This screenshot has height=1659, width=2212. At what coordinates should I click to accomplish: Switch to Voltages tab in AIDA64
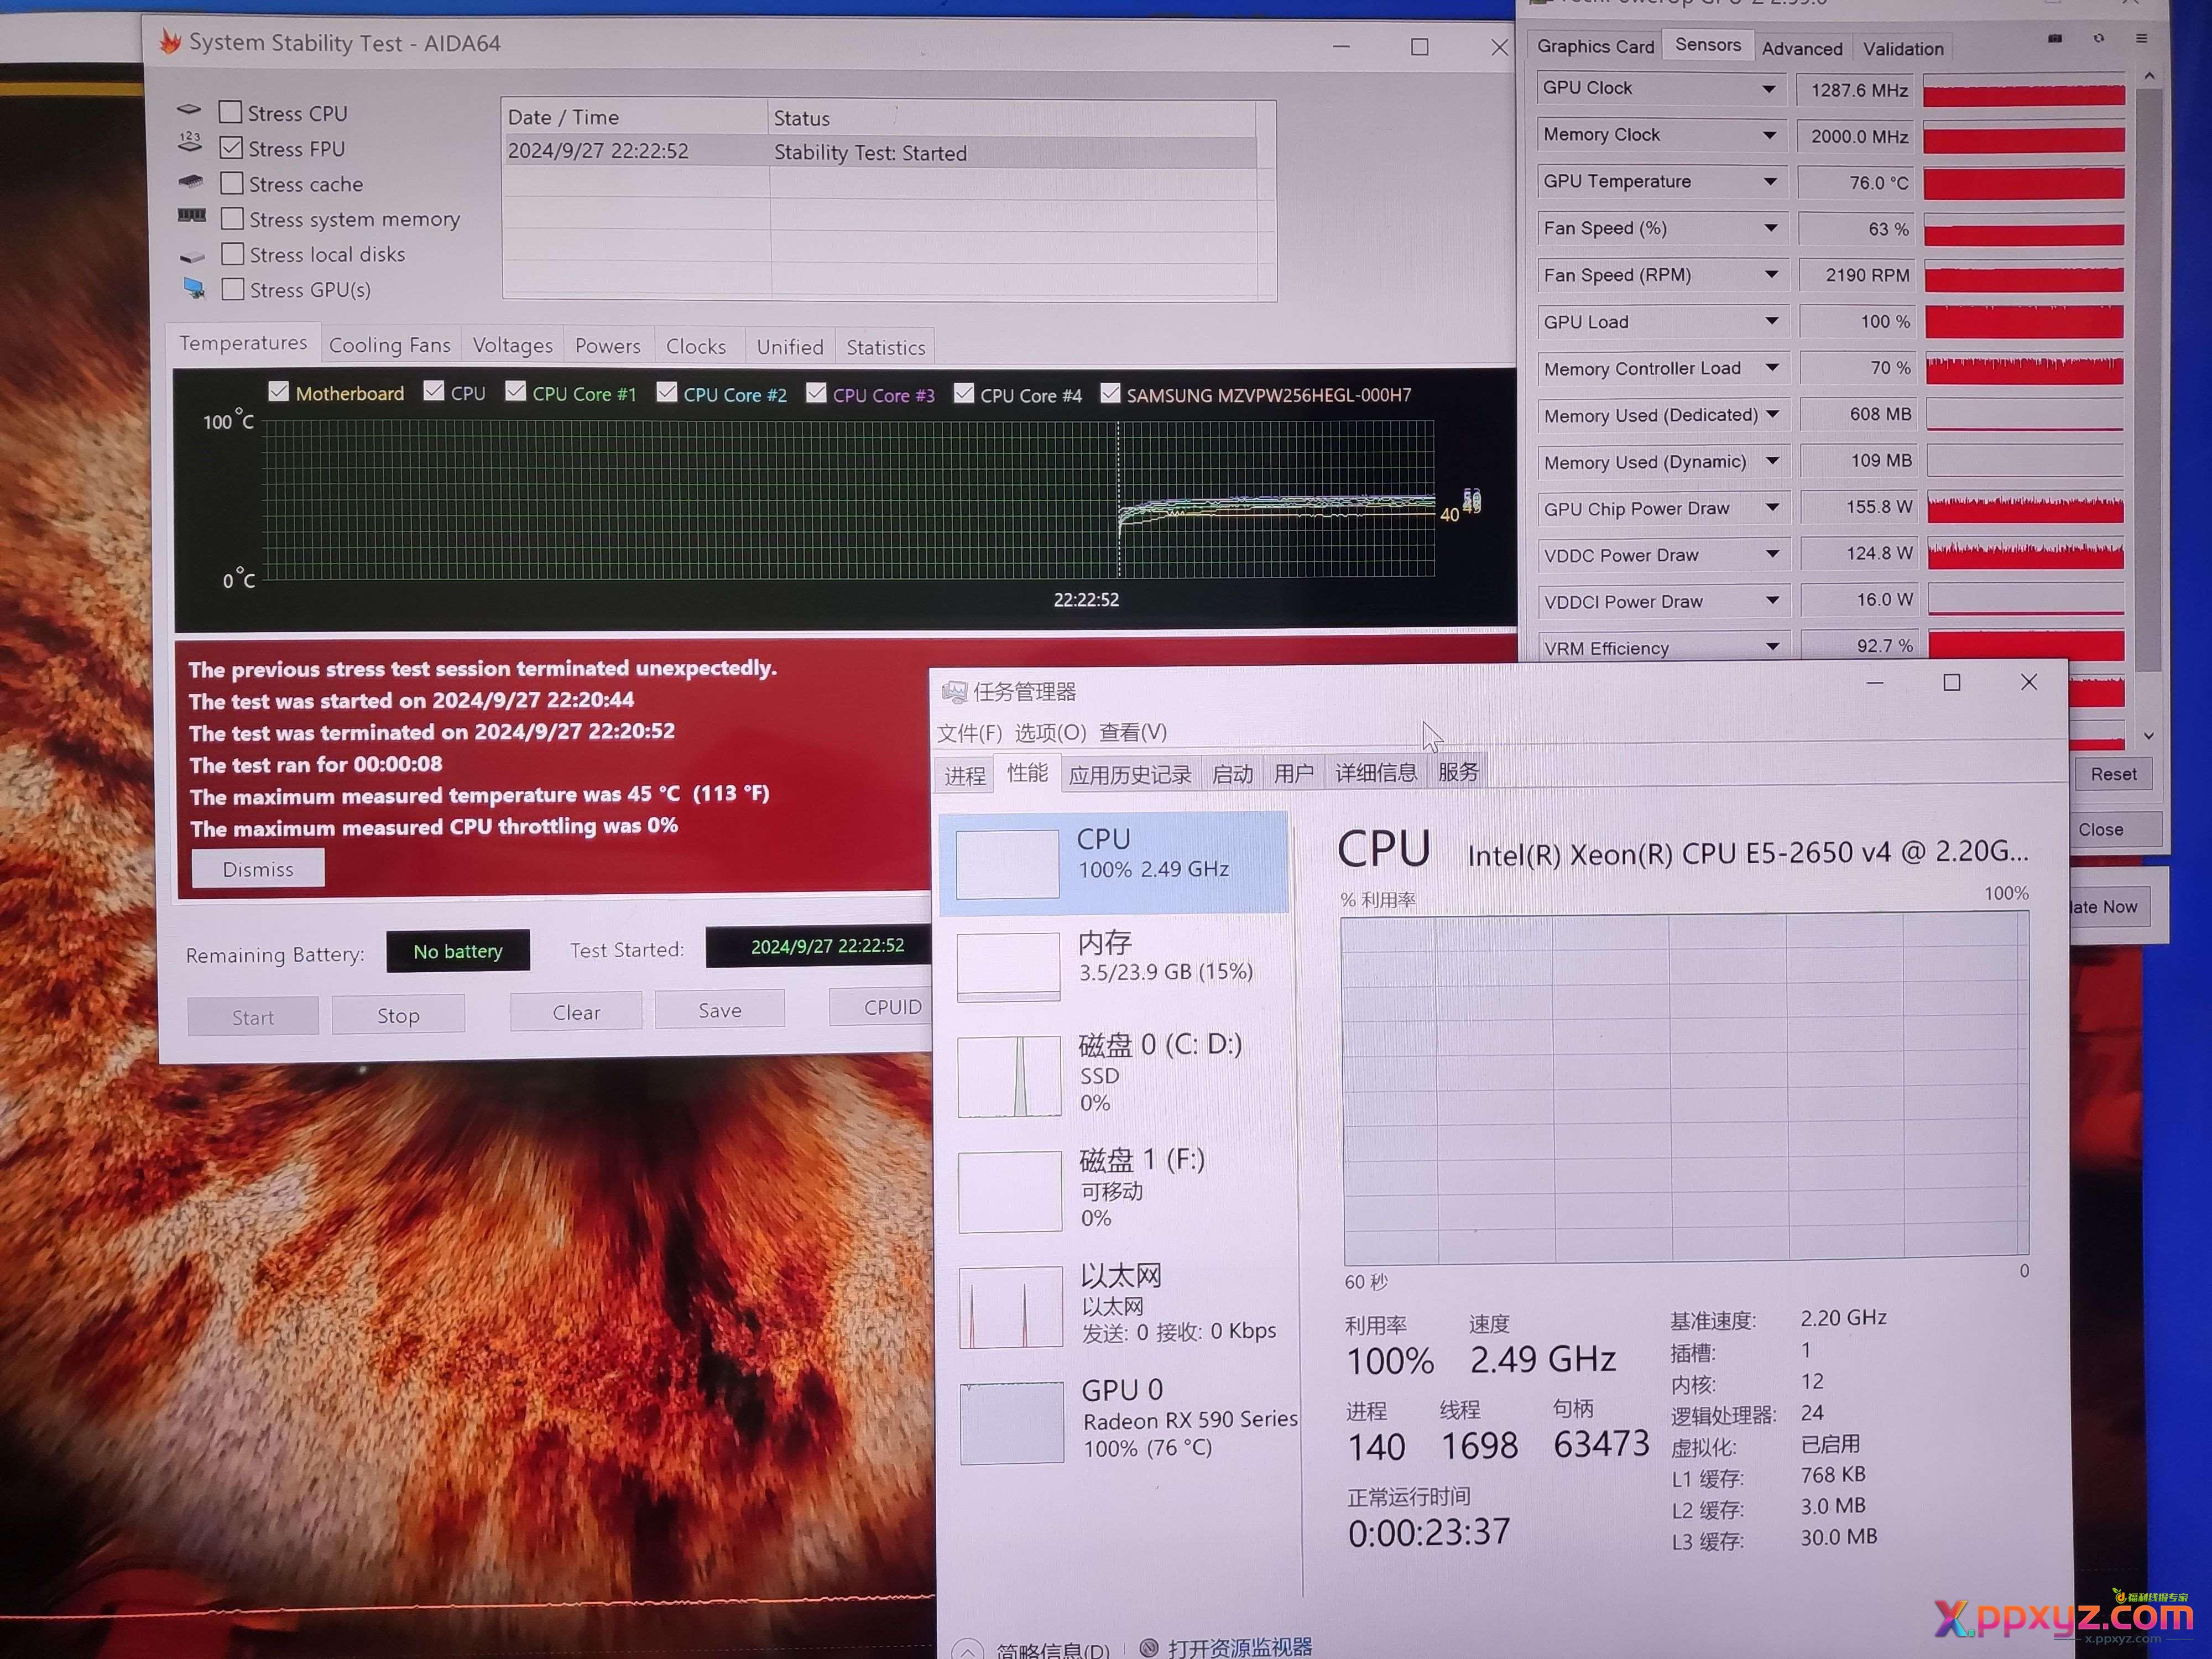(x=512, y=345)
